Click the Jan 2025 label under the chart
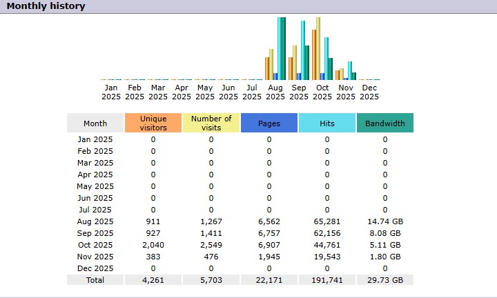The image size is (497, 298). coord(111,92)
